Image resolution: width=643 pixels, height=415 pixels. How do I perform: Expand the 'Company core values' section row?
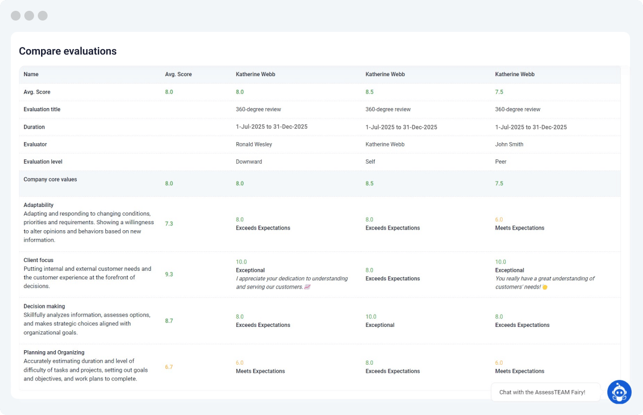click(50, 179)
